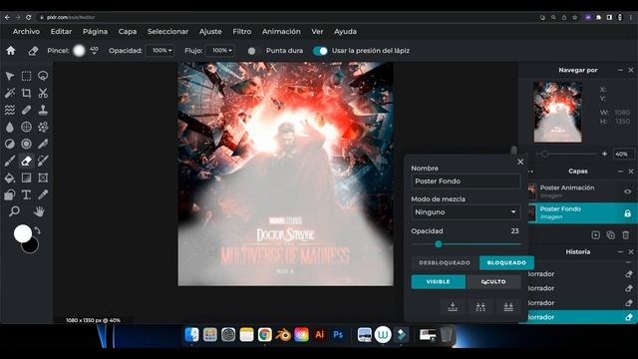Select the water drop Blur tool
The width and height of the screenshot is (638, 359).
point(10,127)
